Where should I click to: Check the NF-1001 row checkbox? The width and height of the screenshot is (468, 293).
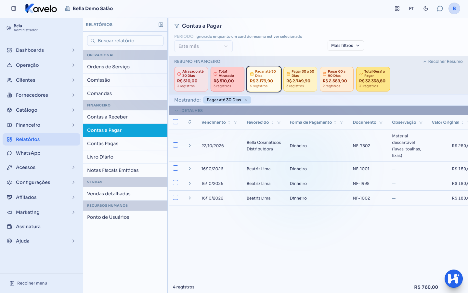[x=175, y=168]
